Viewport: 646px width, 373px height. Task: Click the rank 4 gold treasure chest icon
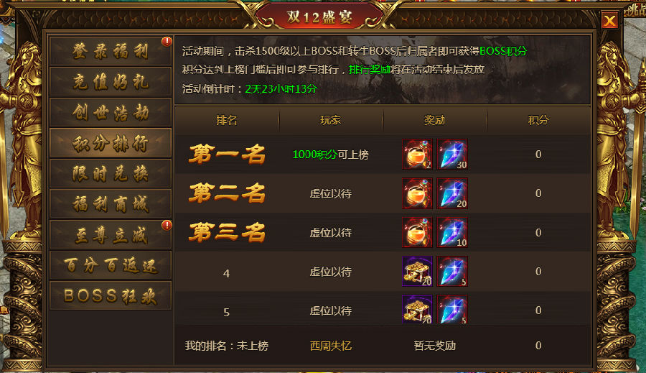pos(417,271)
